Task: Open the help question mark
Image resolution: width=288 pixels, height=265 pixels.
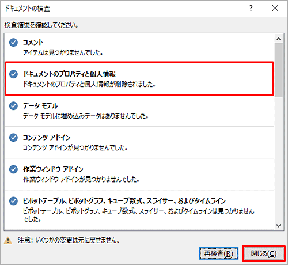Action: coord(251,8)
